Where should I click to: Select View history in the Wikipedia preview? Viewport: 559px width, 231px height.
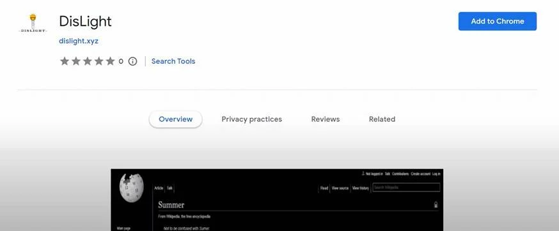[x=361, y=188]
